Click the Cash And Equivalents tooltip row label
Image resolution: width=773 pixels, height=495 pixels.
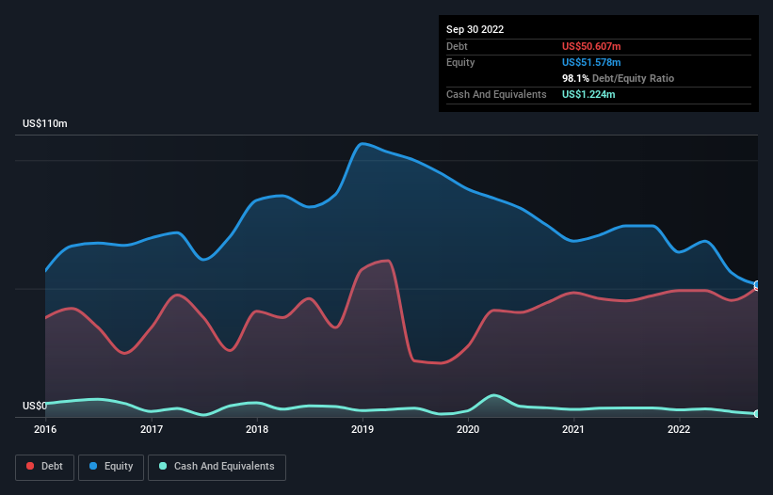(x=496, y=94)
